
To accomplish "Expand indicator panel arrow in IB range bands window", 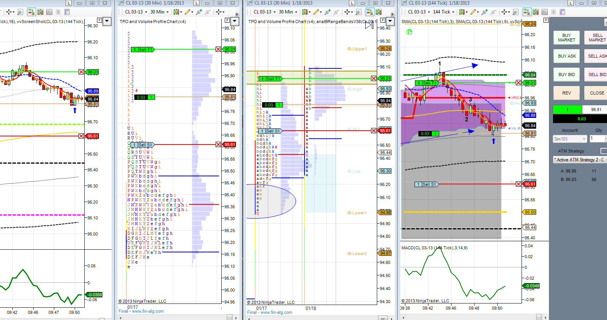I will click(x=391, y=22).
